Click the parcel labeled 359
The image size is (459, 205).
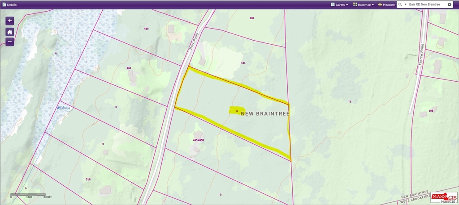[x=252, y=18]
